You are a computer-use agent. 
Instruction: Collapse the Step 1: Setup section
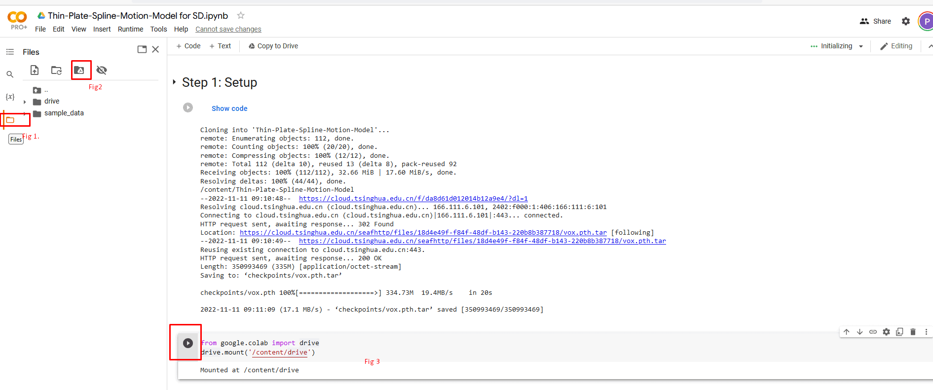pyautogui.click(x=174, y=82)
